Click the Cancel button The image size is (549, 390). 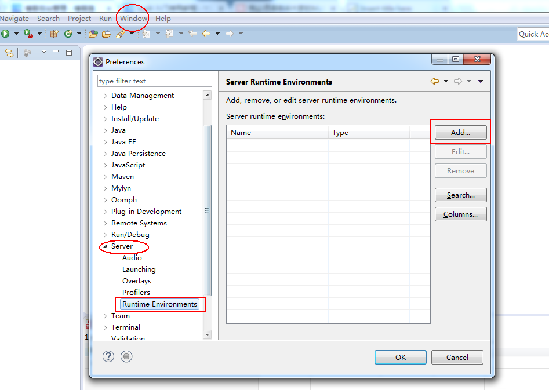pos(457,357)
